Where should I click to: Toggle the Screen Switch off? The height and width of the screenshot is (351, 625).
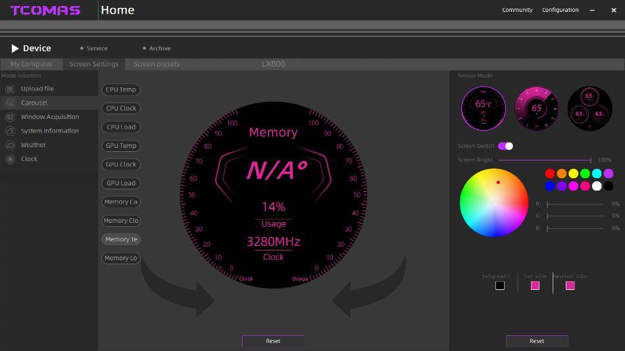pos(505,146)
